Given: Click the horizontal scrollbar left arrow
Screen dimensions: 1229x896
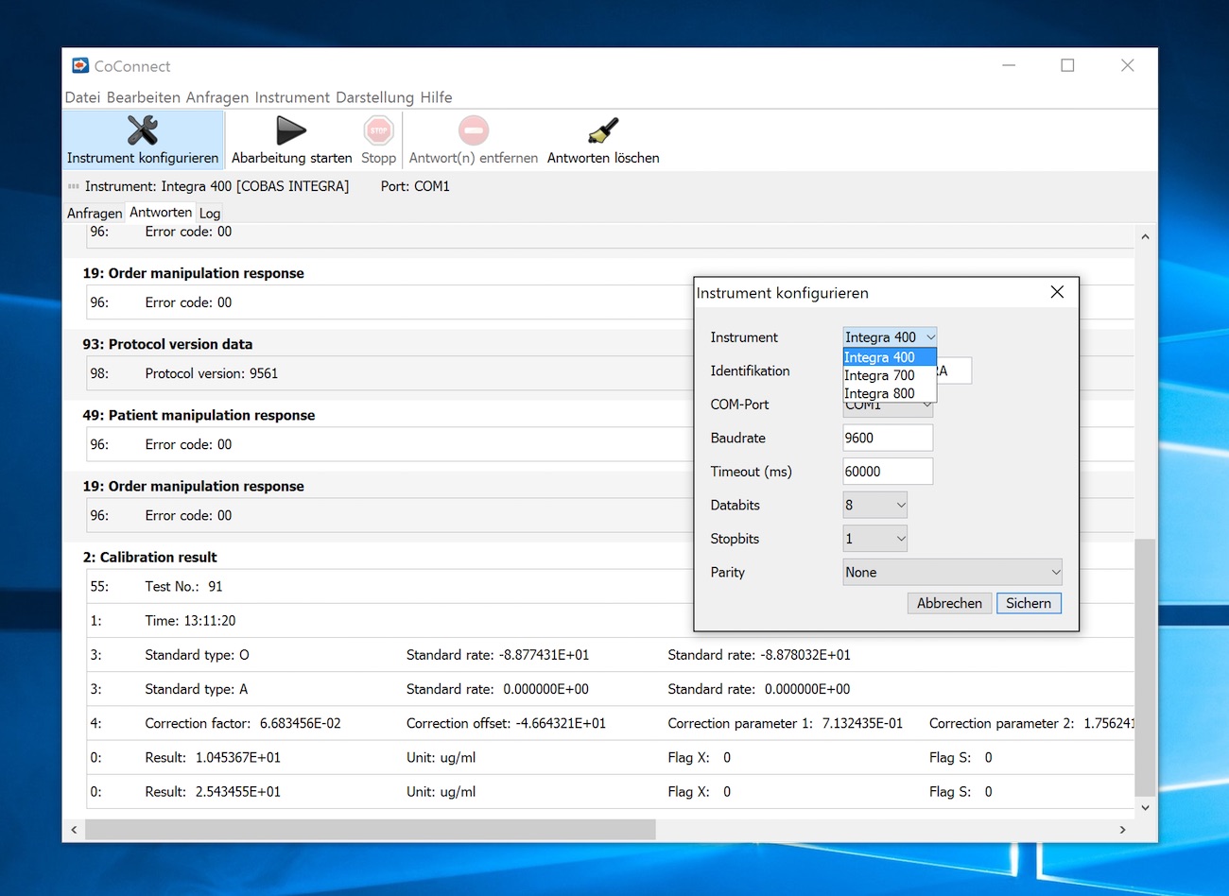Looking at the screenshot, I should (74, 829).
